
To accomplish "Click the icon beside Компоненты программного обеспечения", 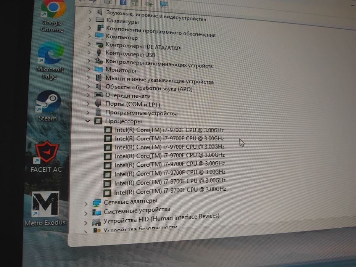I will pos(100,28).
